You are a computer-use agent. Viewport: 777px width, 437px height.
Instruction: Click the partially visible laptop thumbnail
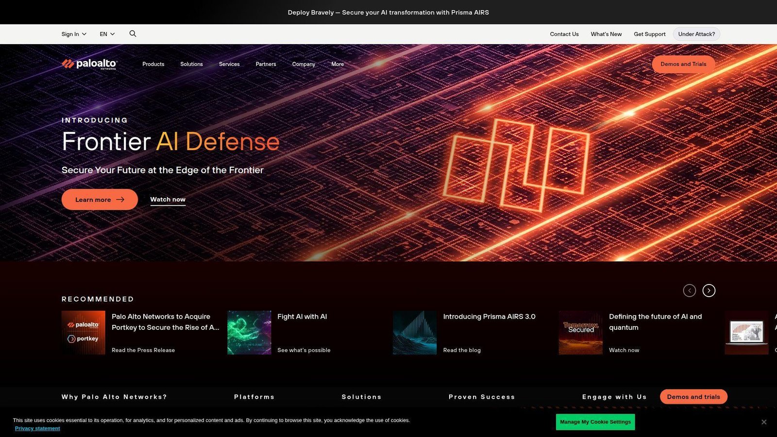coord(747,333)
